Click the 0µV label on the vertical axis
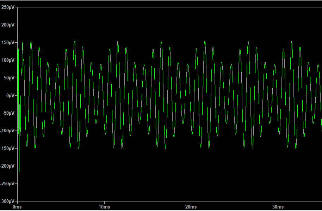The image size is (322, 211). pos(10,96)
